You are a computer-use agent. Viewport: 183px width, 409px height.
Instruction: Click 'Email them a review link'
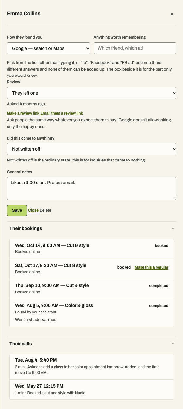pos(61,113)
